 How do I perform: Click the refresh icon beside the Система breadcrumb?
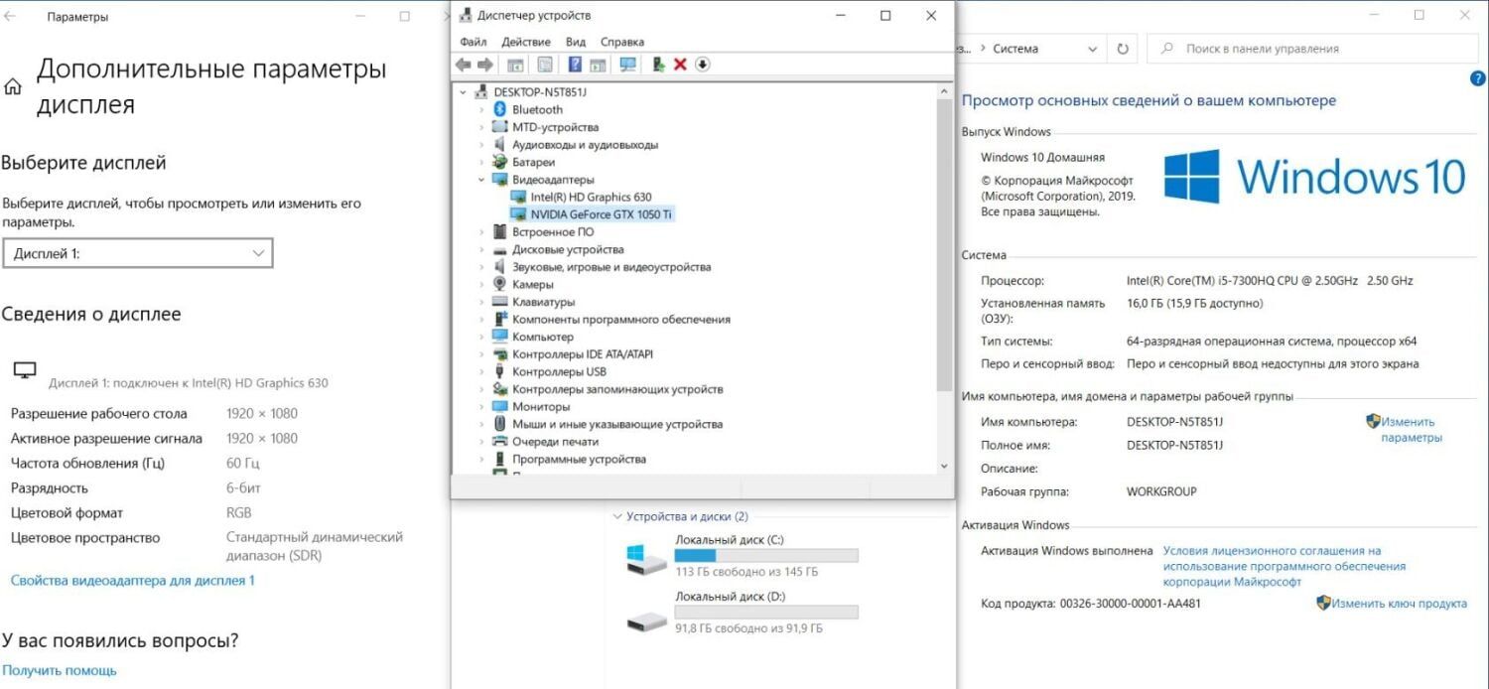point(1123,49)
